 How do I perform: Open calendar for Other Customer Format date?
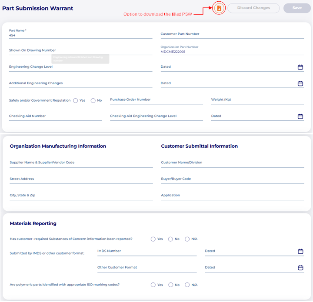[x=300, y=268]
